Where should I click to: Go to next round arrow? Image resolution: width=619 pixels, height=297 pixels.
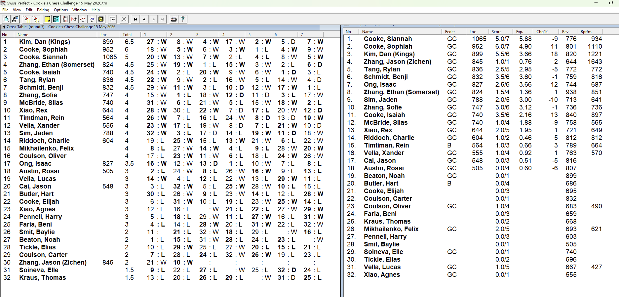click(153, 19)
